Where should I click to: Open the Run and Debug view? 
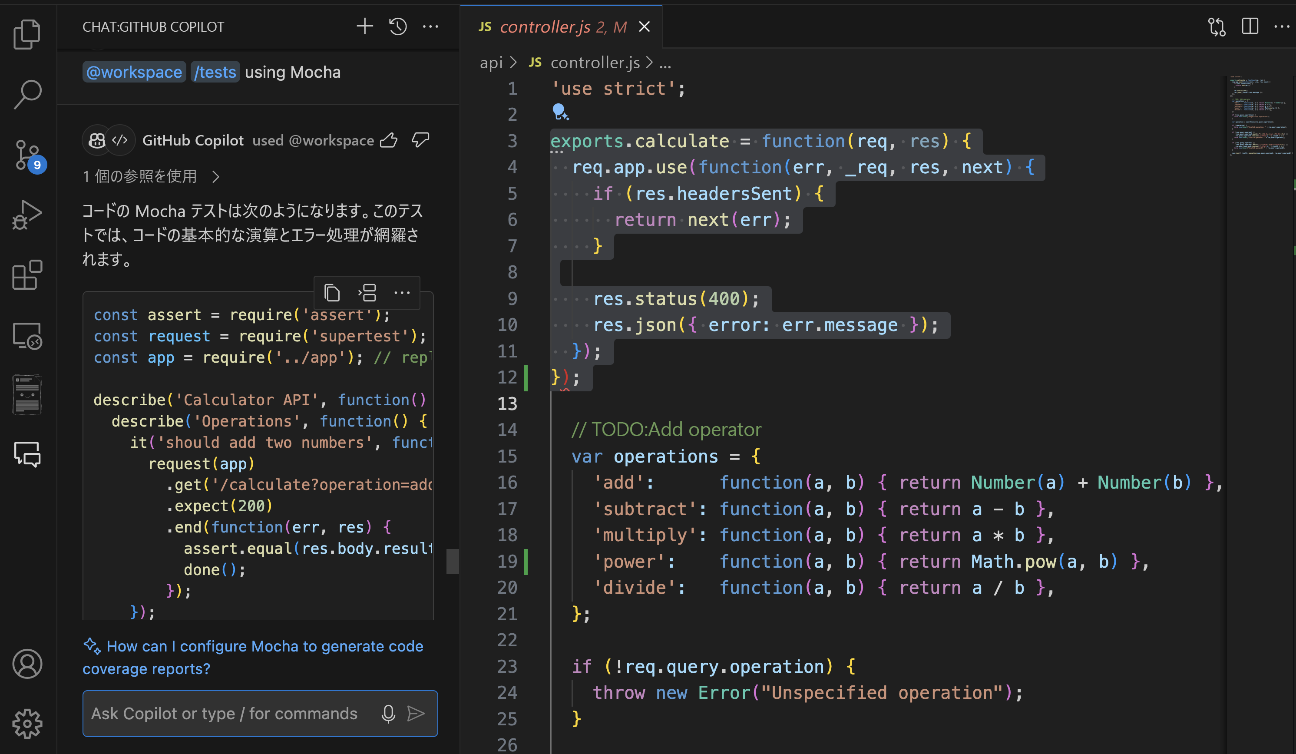click(x=27, y=215)
